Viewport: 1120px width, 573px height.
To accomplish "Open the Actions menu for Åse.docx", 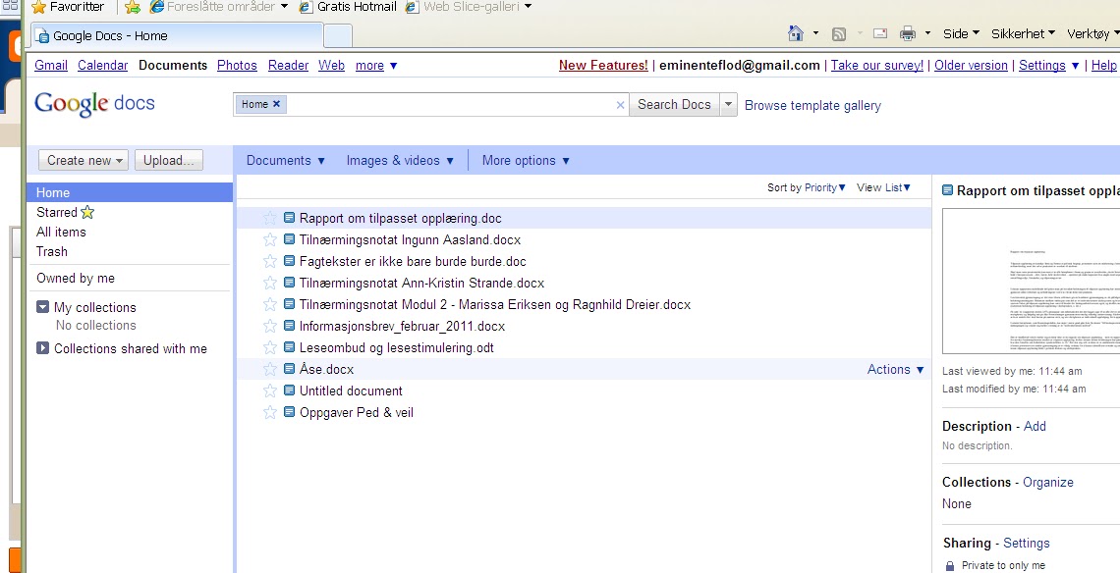I will [896, 370].
